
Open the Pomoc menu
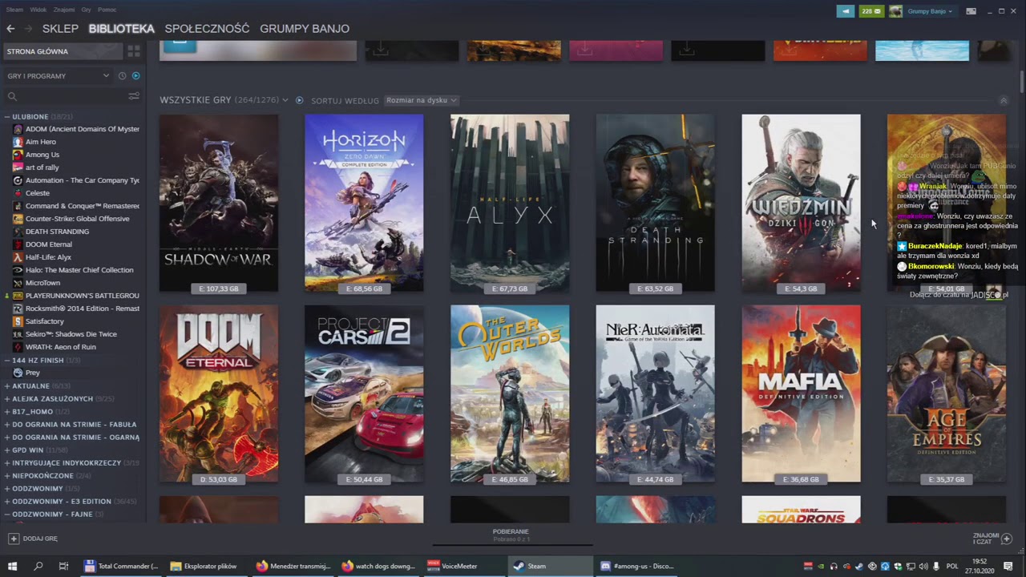(x=107, y=10)
